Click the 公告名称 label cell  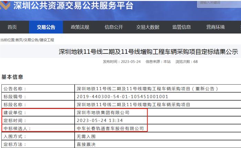click(38, 88)
